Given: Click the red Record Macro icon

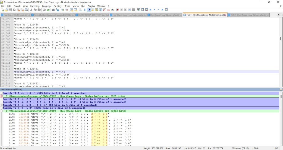Looking at the screenshot, I should point(118,10).
